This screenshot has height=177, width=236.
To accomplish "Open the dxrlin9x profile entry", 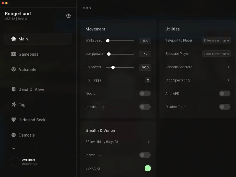I will pos(24,162).
